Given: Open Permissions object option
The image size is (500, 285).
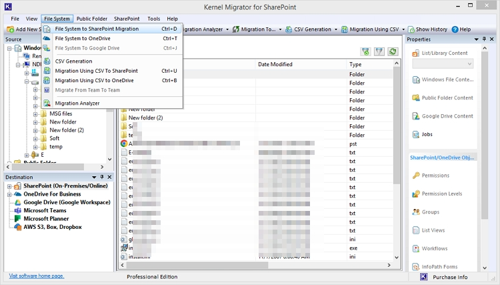Looking at the screenshot, I should [x=431, y=176].
